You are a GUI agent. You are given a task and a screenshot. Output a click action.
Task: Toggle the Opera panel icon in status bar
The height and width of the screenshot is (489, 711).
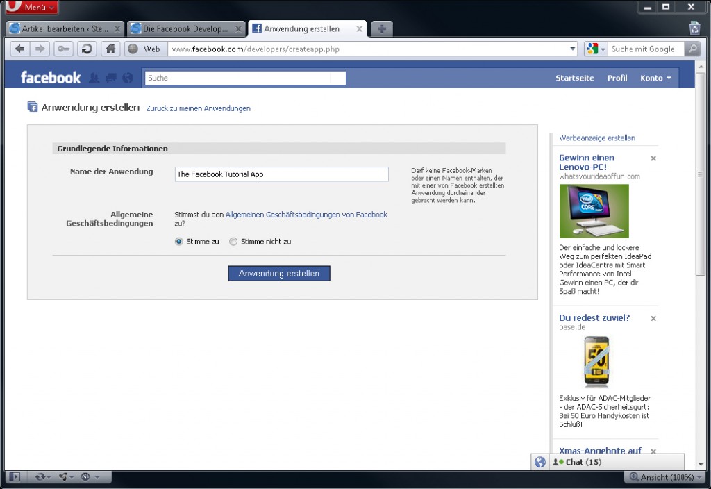(x=15, y=476)
